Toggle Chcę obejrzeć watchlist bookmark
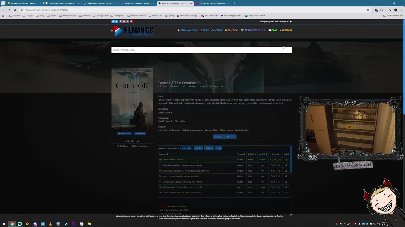The height and width of the screenshot is (227, 405). pos(140,146)
